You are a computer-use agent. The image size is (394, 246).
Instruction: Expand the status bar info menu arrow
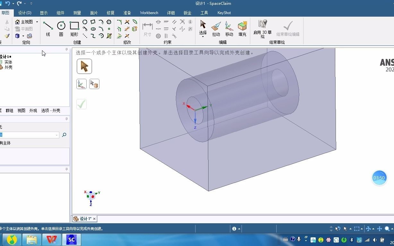tap(239, 229)
